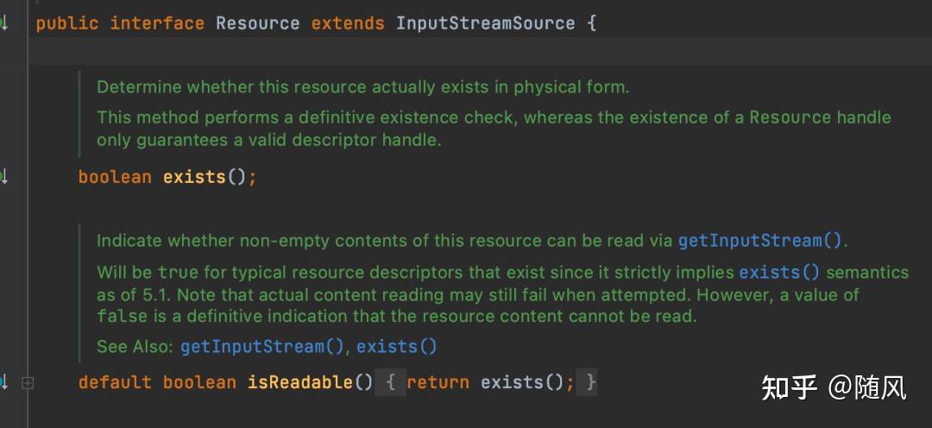Place the cursor on the exists method declaration name
This screenshot has height=428, width=932.
(194, 178)
